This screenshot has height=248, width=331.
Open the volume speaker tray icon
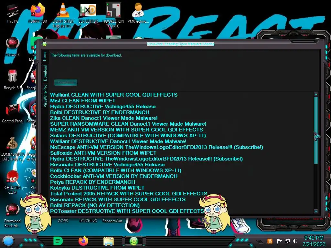coord(295,241)
